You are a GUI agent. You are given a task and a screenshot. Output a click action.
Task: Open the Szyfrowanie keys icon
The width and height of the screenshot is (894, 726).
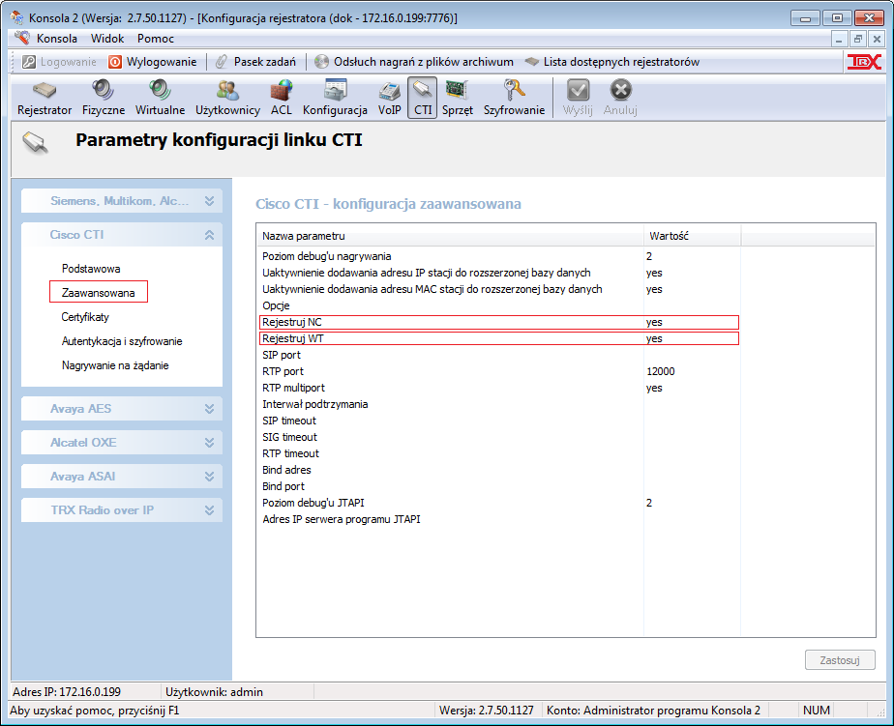point(514,98)
